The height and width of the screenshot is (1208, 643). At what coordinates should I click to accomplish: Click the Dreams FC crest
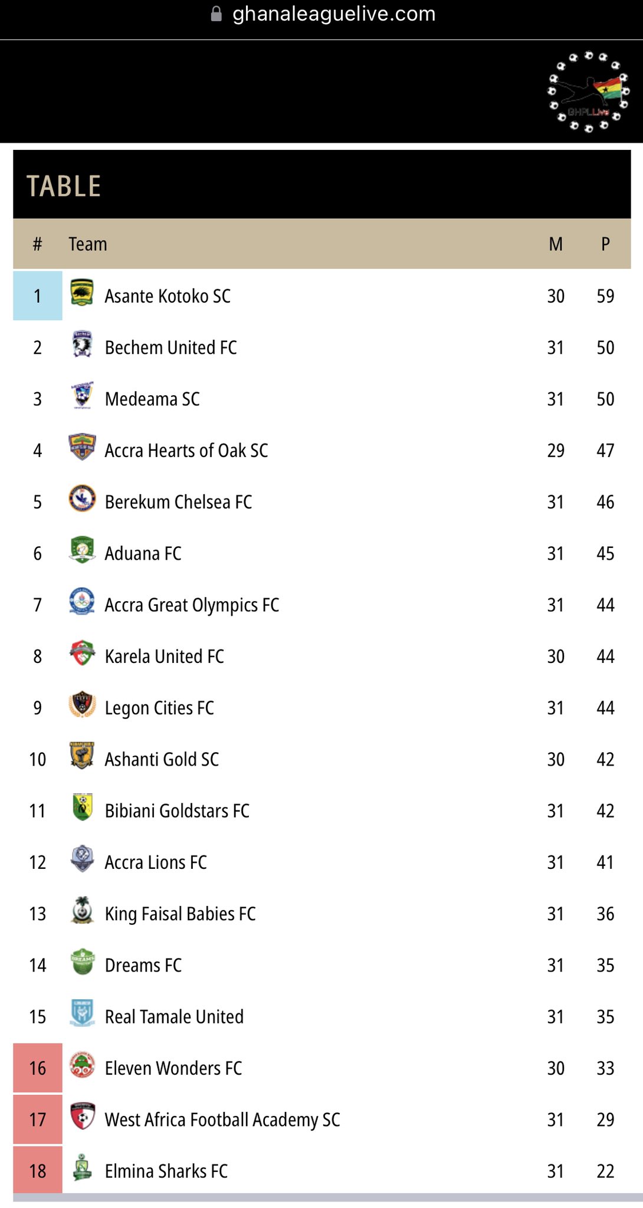click(82, 962)
